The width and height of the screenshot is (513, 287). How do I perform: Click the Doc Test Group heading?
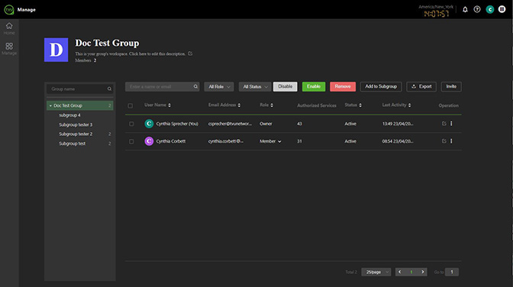coord(107,43)
